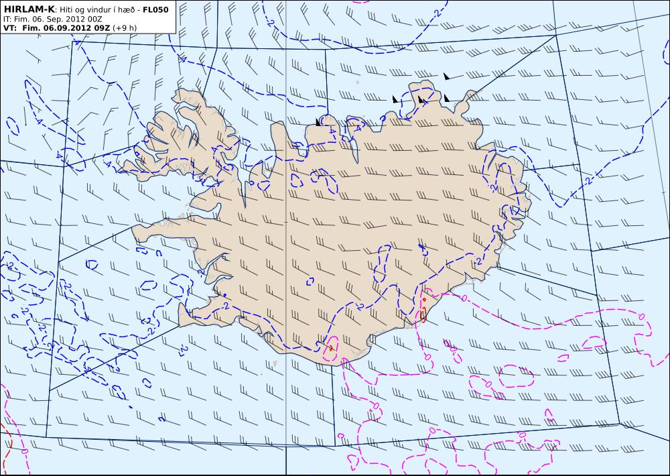670x476 pixels.
Task: Select the 'Hiti og vindur í hæð' subtitle
Action: point(98,10)
